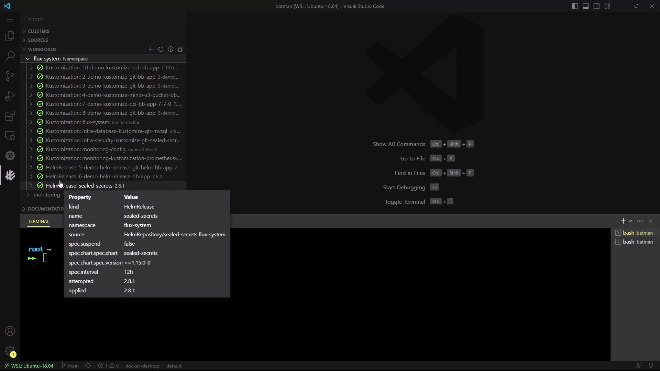Click the main branch status item
Screen dimensions: 660x371
point(70,366)
